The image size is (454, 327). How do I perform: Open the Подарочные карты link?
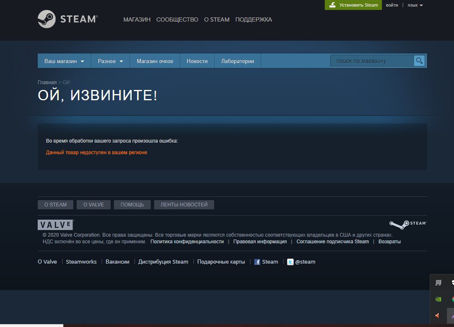point(221,262)
